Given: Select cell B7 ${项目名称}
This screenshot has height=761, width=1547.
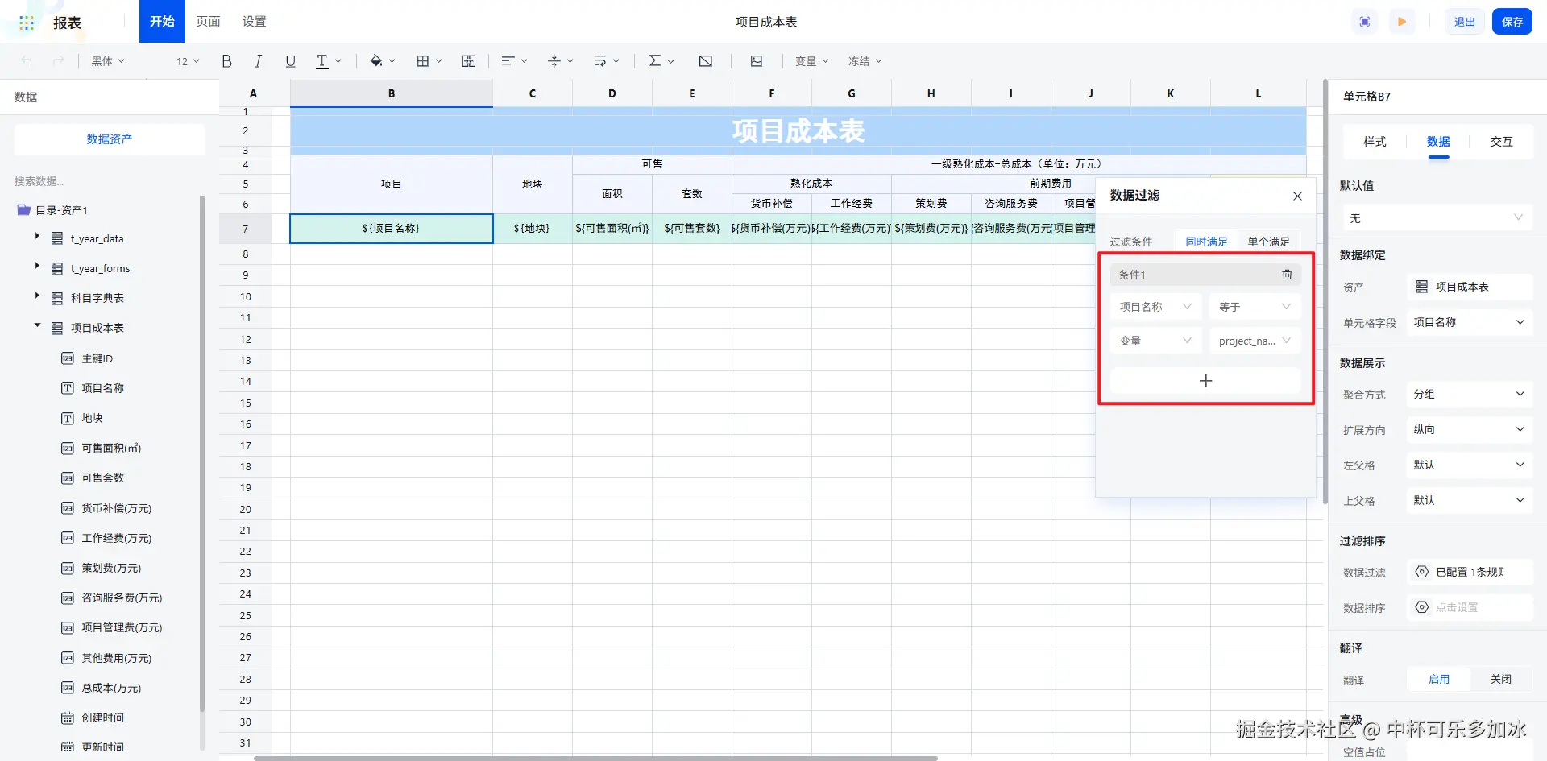Looking at the screenshot, I should point(391,229).
